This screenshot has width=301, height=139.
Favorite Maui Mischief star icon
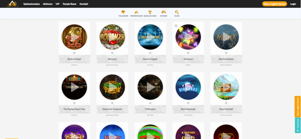pos(226,103)
